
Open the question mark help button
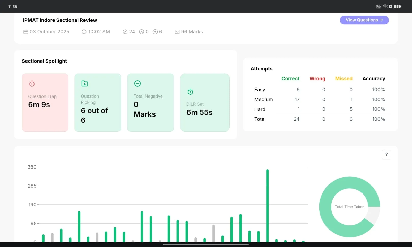pyautogui.click(x=386, y=154)
